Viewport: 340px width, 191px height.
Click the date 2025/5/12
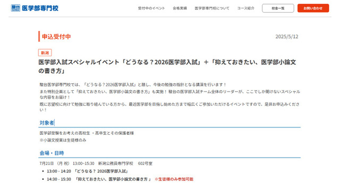coord(287,37)
